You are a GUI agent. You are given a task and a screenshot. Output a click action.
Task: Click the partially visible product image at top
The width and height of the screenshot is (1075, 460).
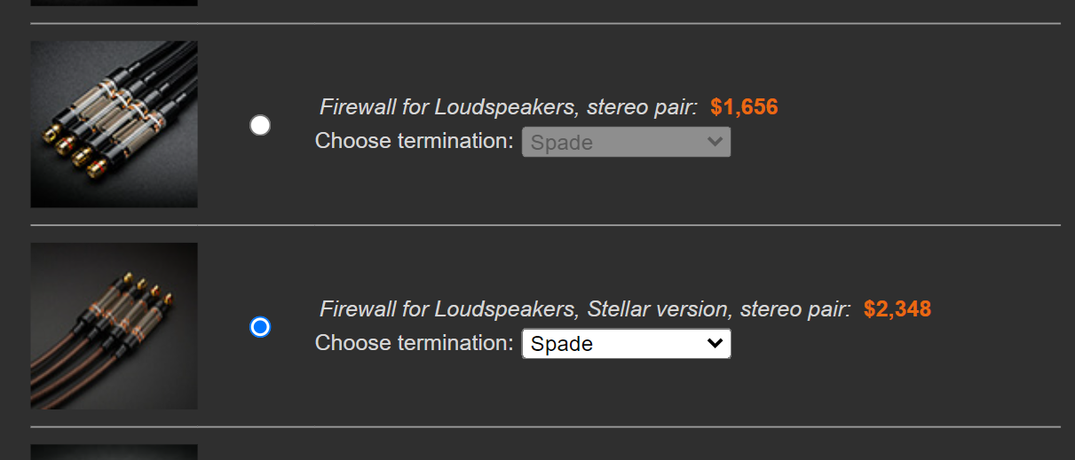coord(115,3)
